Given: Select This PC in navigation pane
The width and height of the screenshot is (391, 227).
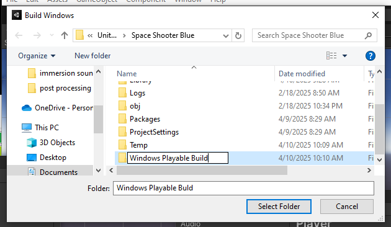Looking at the screenshot, I should click(40, 128).
